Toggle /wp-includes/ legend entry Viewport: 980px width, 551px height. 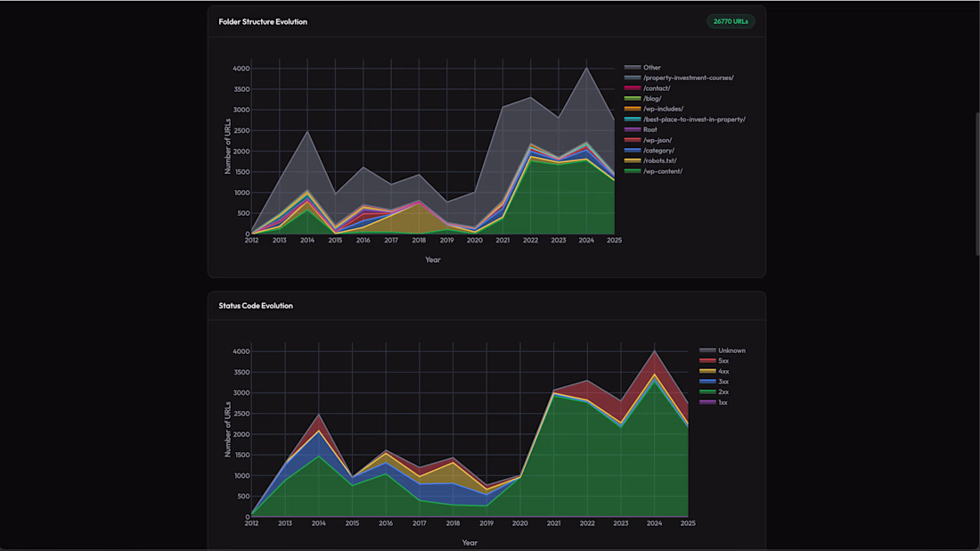[654, 109]
